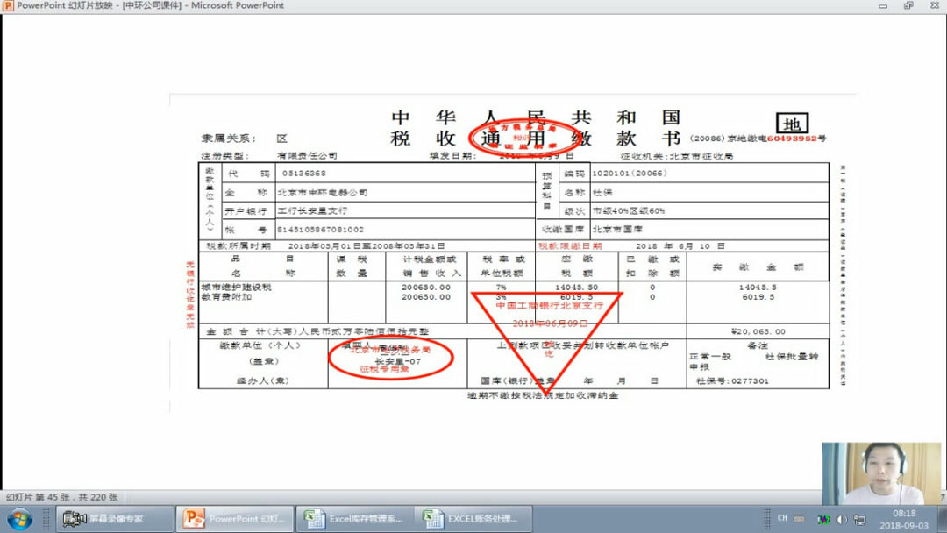Image resolution: width=947 pixels, height=533 pixels.
Task: Open the volume speaker icon in system tray
Action: pyautogui.click(x=843, y=520)
